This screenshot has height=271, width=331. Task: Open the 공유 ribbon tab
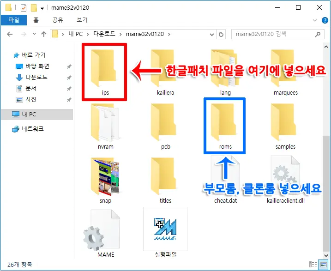click(58, 20)
